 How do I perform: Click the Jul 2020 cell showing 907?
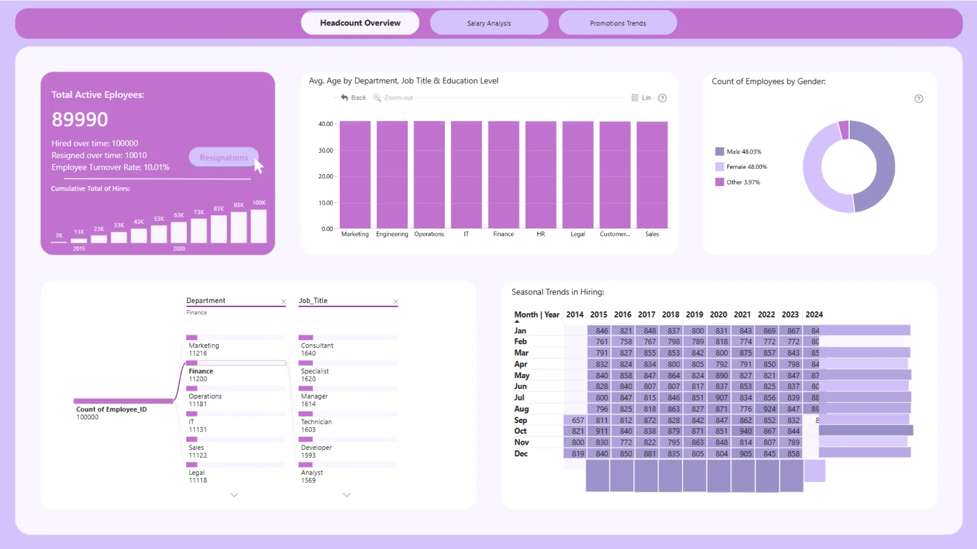(x=720, y=398)
